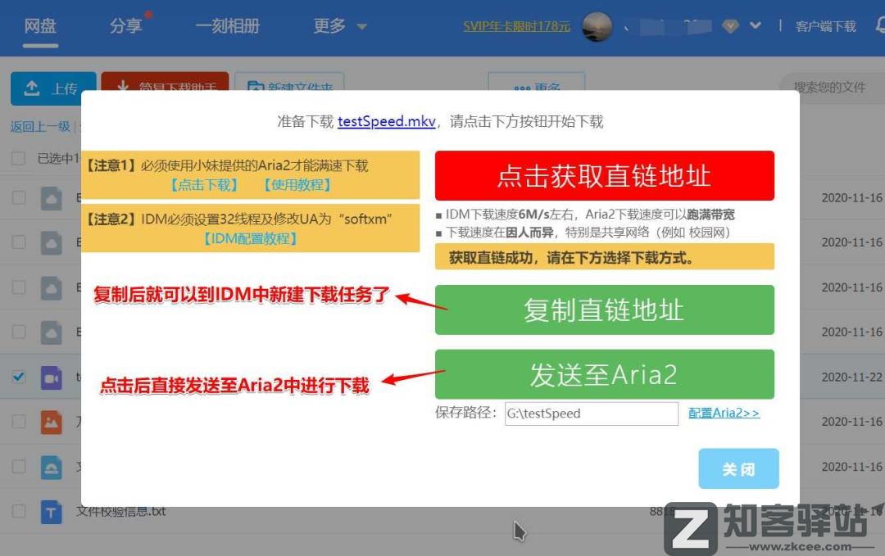Screen dimensions: 885x556
Task: Click the VIP diamond icon near the avatar
Action: (x=728, y=25)
